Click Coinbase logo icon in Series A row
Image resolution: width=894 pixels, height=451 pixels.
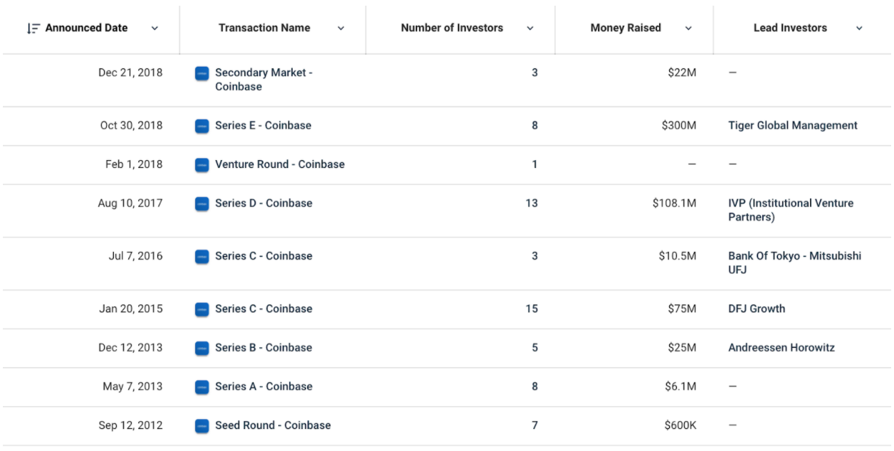tap(202, 387)
